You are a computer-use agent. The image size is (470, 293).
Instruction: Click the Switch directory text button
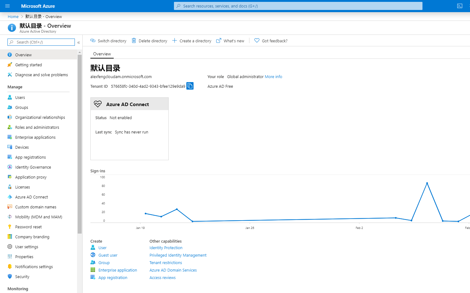coord(112,41)
